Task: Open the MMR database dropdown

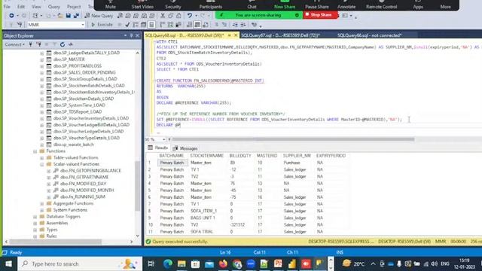Action: pyautogui.click(x=83, y=25)
